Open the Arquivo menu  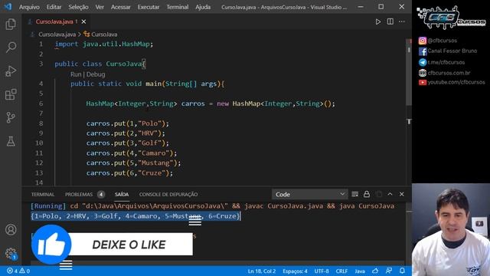29,7
